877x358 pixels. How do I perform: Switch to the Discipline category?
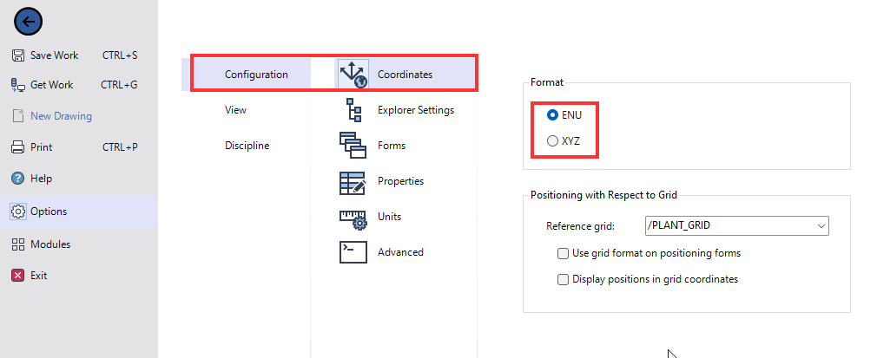246,146
